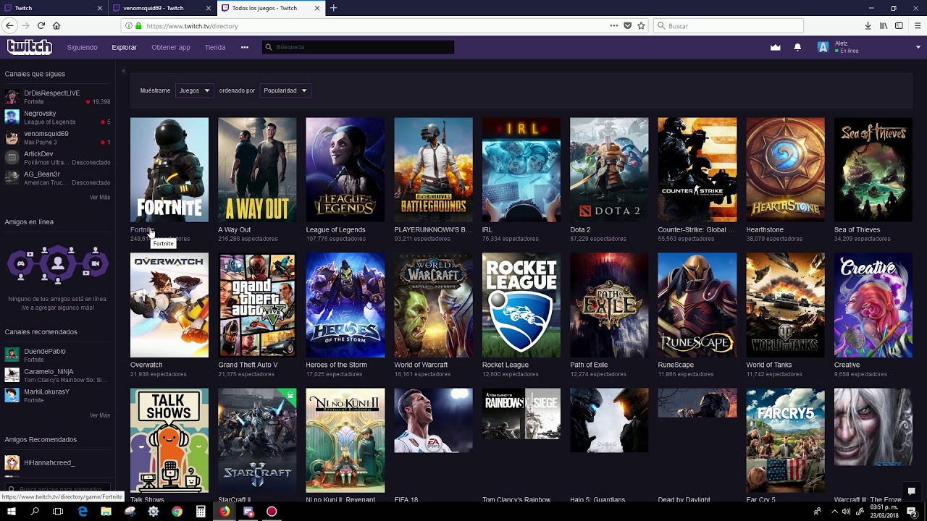Open the notifications bell
This screenshot has height=521, width=927.
coord(797,47)
